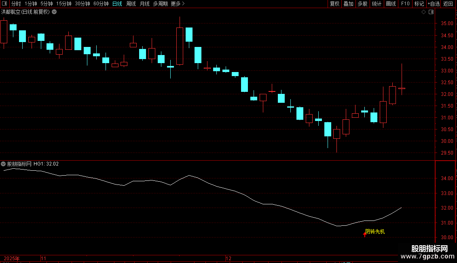Screen dimensions: 457x263
Task: Expand the 更多 periods menu
Action: pos(178,4)
